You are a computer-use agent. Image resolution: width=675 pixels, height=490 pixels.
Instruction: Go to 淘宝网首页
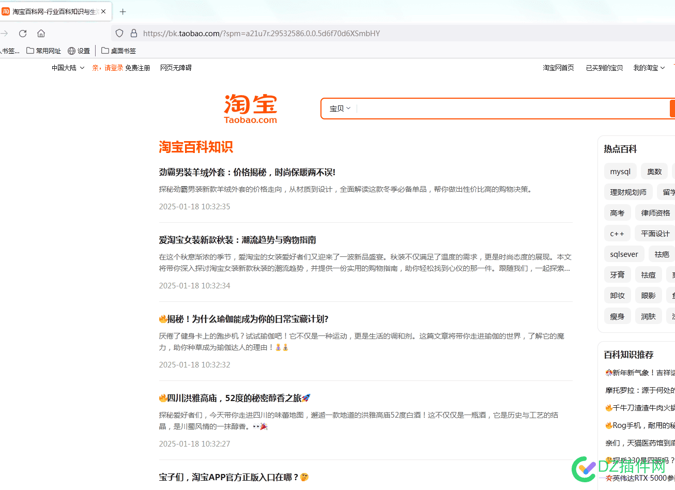point(558,68)
